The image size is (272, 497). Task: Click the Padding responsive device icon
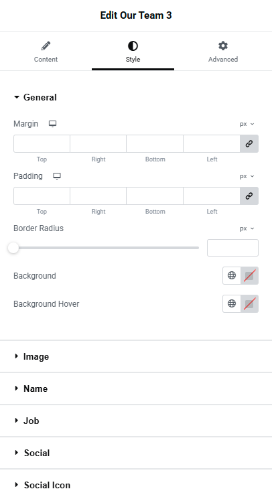pyautogui.click(x=57, y=176)
